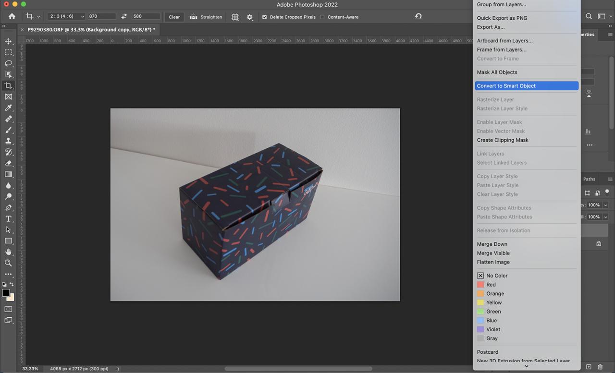Select the Gradient tool
The image size is (615, 373).
pos(8,174)
